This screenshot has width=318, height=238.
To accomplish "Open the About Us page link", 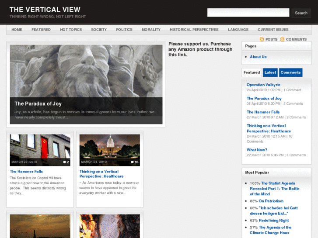I will click(258, 57).
